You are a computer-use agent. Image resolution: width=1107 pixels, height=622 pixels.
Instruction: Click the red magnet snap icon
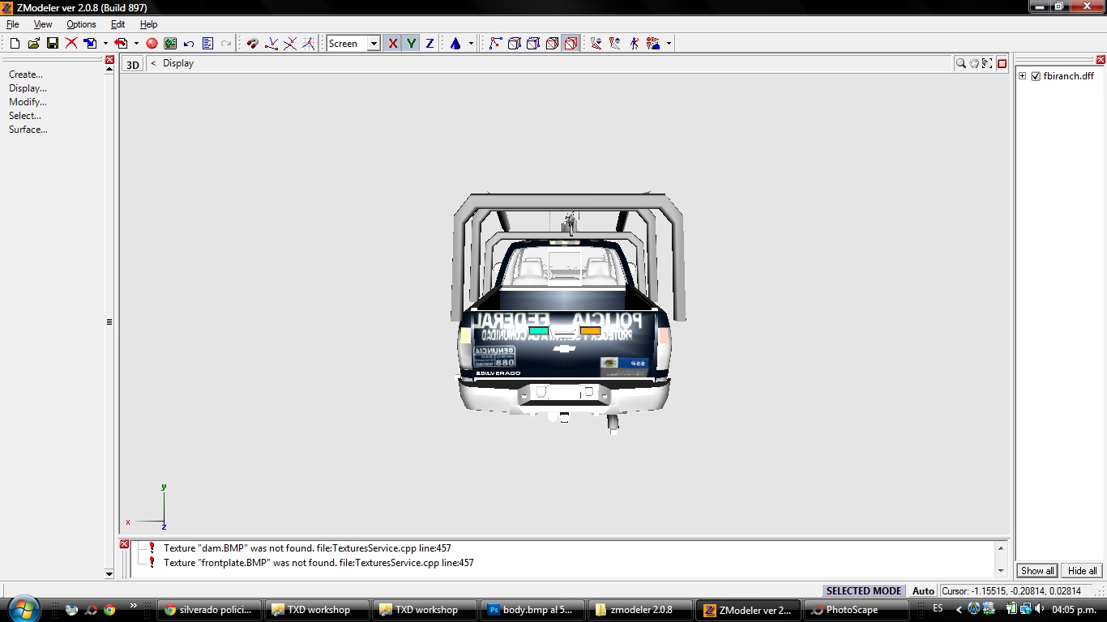click(x=252, y=44)
